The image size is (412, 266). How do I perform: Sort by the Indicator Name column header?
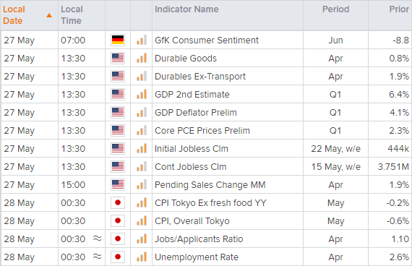pos(186,9)
